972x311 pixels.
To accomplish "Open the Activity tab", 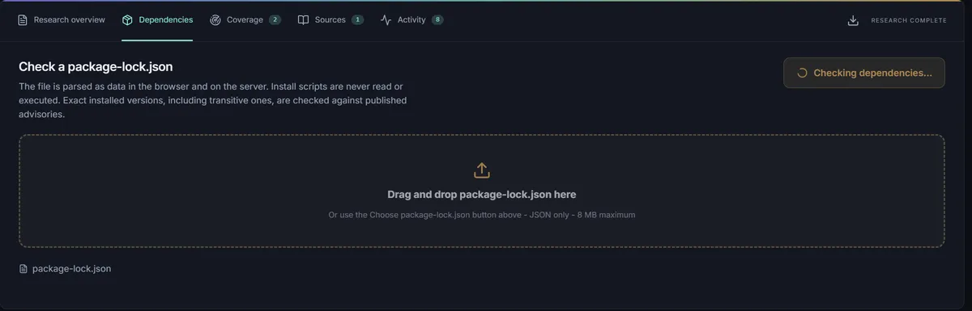I will point(411,20).
